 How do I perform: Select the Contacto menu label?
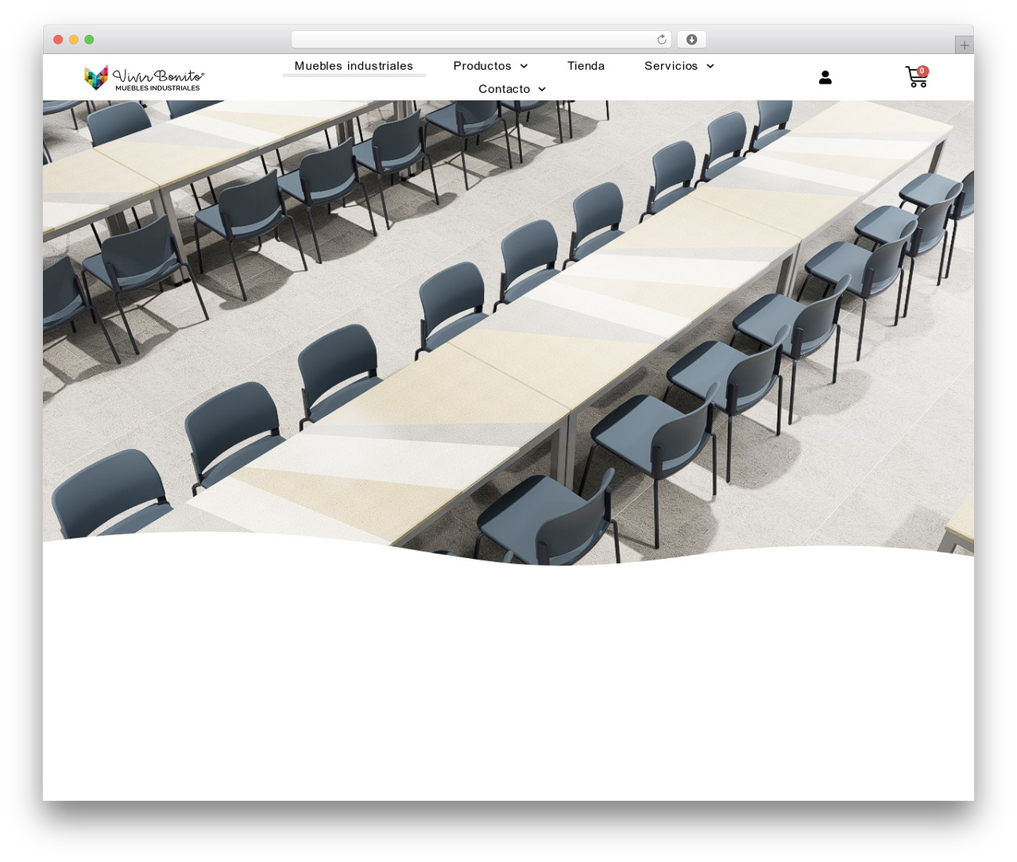[x=504, y=89]
